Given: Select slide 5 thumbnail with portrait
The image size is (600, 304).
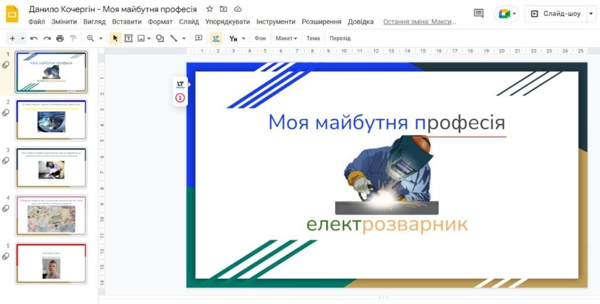Looking at the screenshot, I should tap(52, 264).
